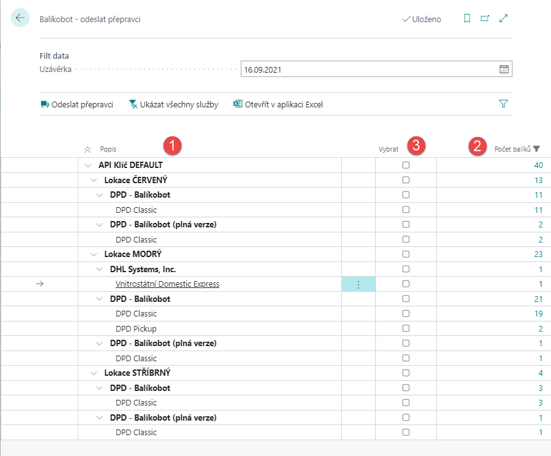Viewport: 551px width, 456px height.
Task: Check the API Klíč DEFAULT checkbox
Action: coord(406,165)
